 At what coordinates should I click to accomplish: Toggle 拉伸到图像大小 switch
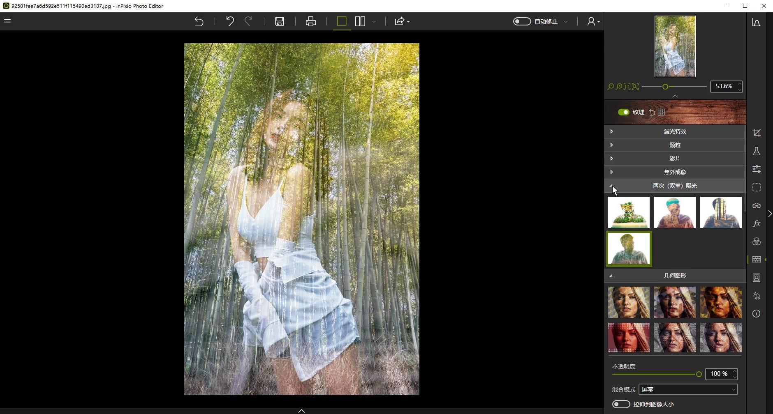[x=621, y=404]
